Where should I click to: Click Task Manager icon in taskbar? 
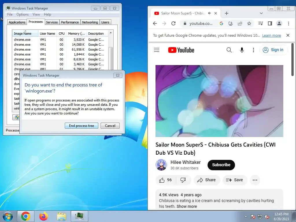pyautogui.click(x=79, y=216)
